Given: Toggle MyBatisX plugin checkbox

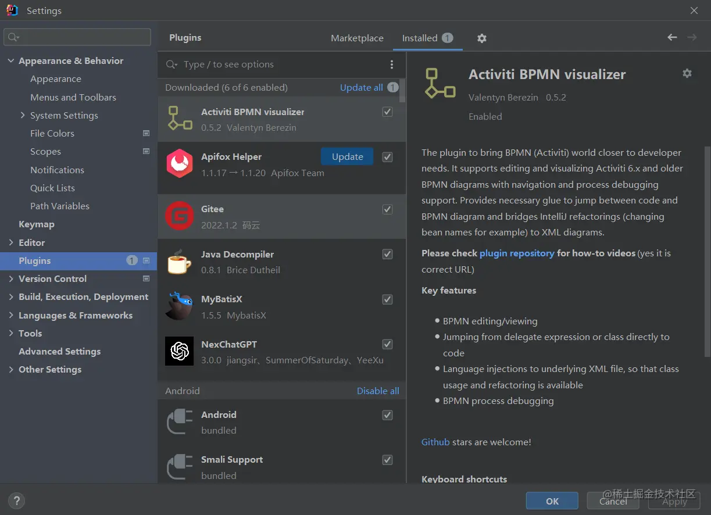Looking at the screenshot, I should 387,299.
